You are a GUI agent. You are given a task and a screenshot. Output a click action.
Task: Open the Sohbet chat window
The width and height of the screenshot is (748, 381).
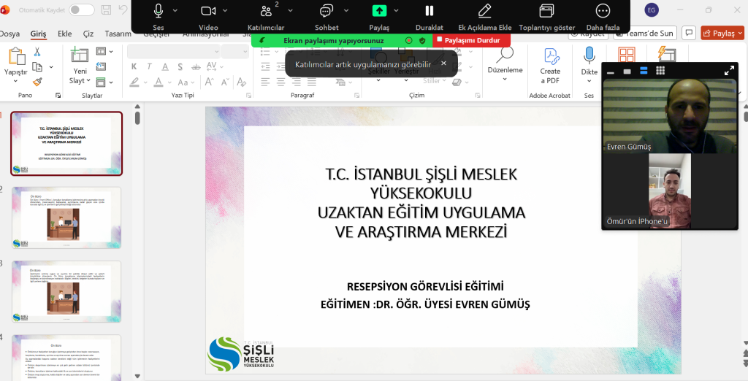[327, 11]
